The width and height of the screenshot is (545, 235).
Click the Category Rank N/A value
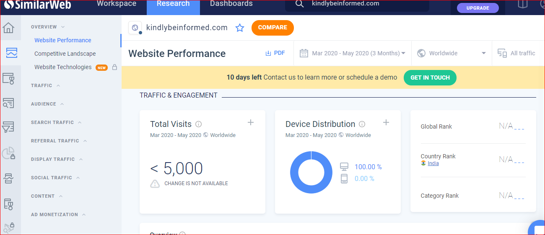pyautogui.click(x=511, y=196)
